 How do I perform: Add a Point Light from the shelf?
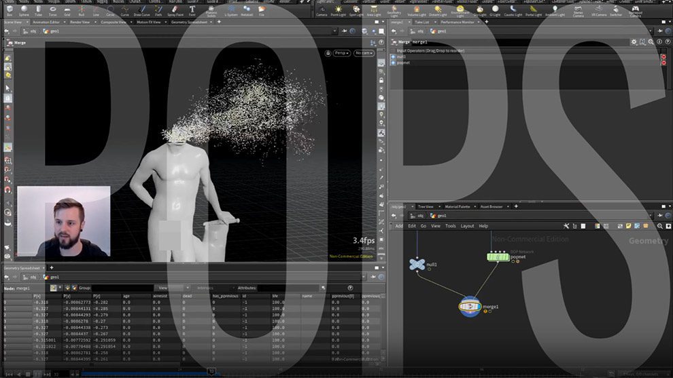[x=339, y=10]
